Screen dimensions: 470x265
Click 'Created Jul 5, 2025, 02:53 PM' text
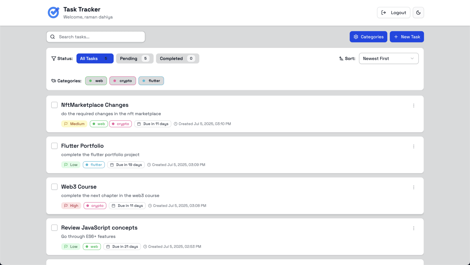pos(175,247)
